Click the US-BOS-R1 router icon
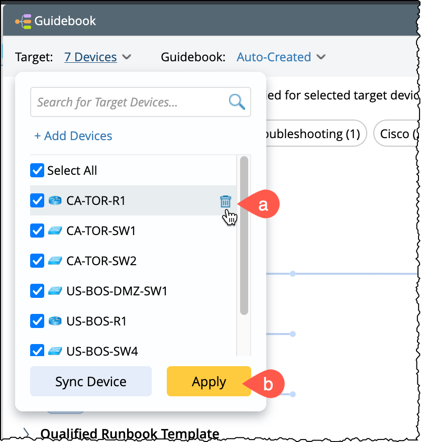Viewport: 421px width, 442px height. (x=55, y=321)
